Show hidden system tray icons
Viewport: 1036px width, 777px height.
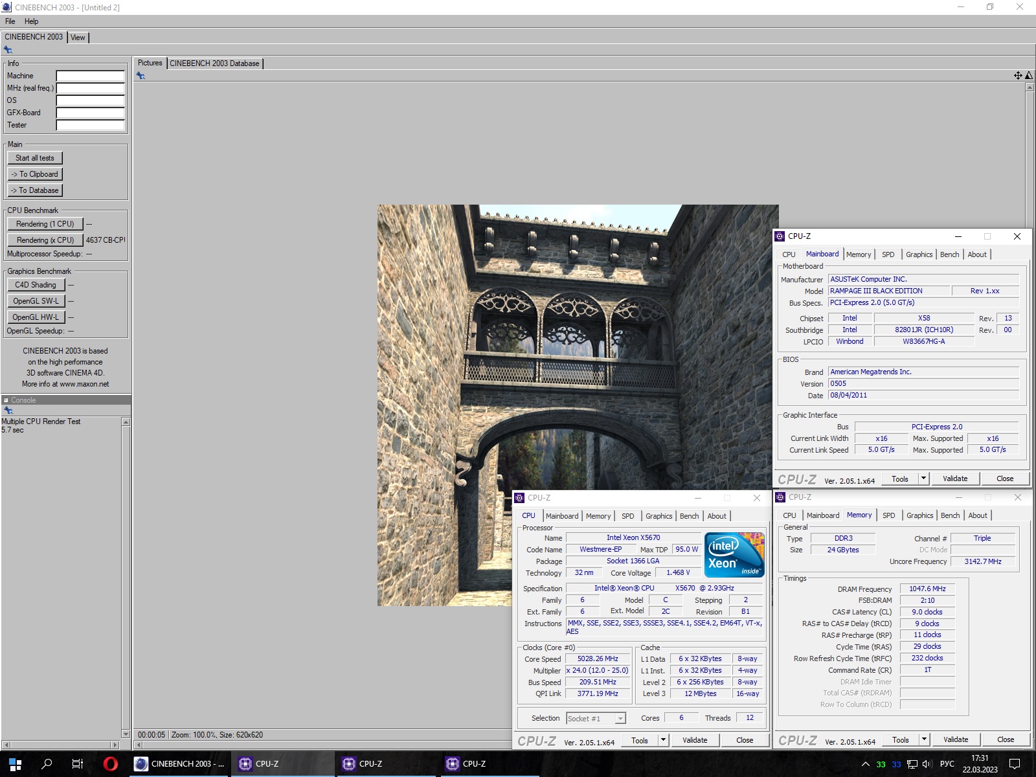click(x=865, y=764)
